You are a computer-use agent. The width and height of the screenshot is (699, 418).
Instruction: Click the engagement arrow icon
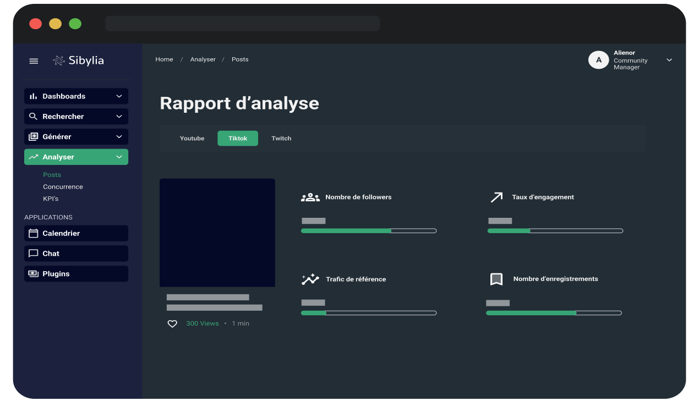496,197
